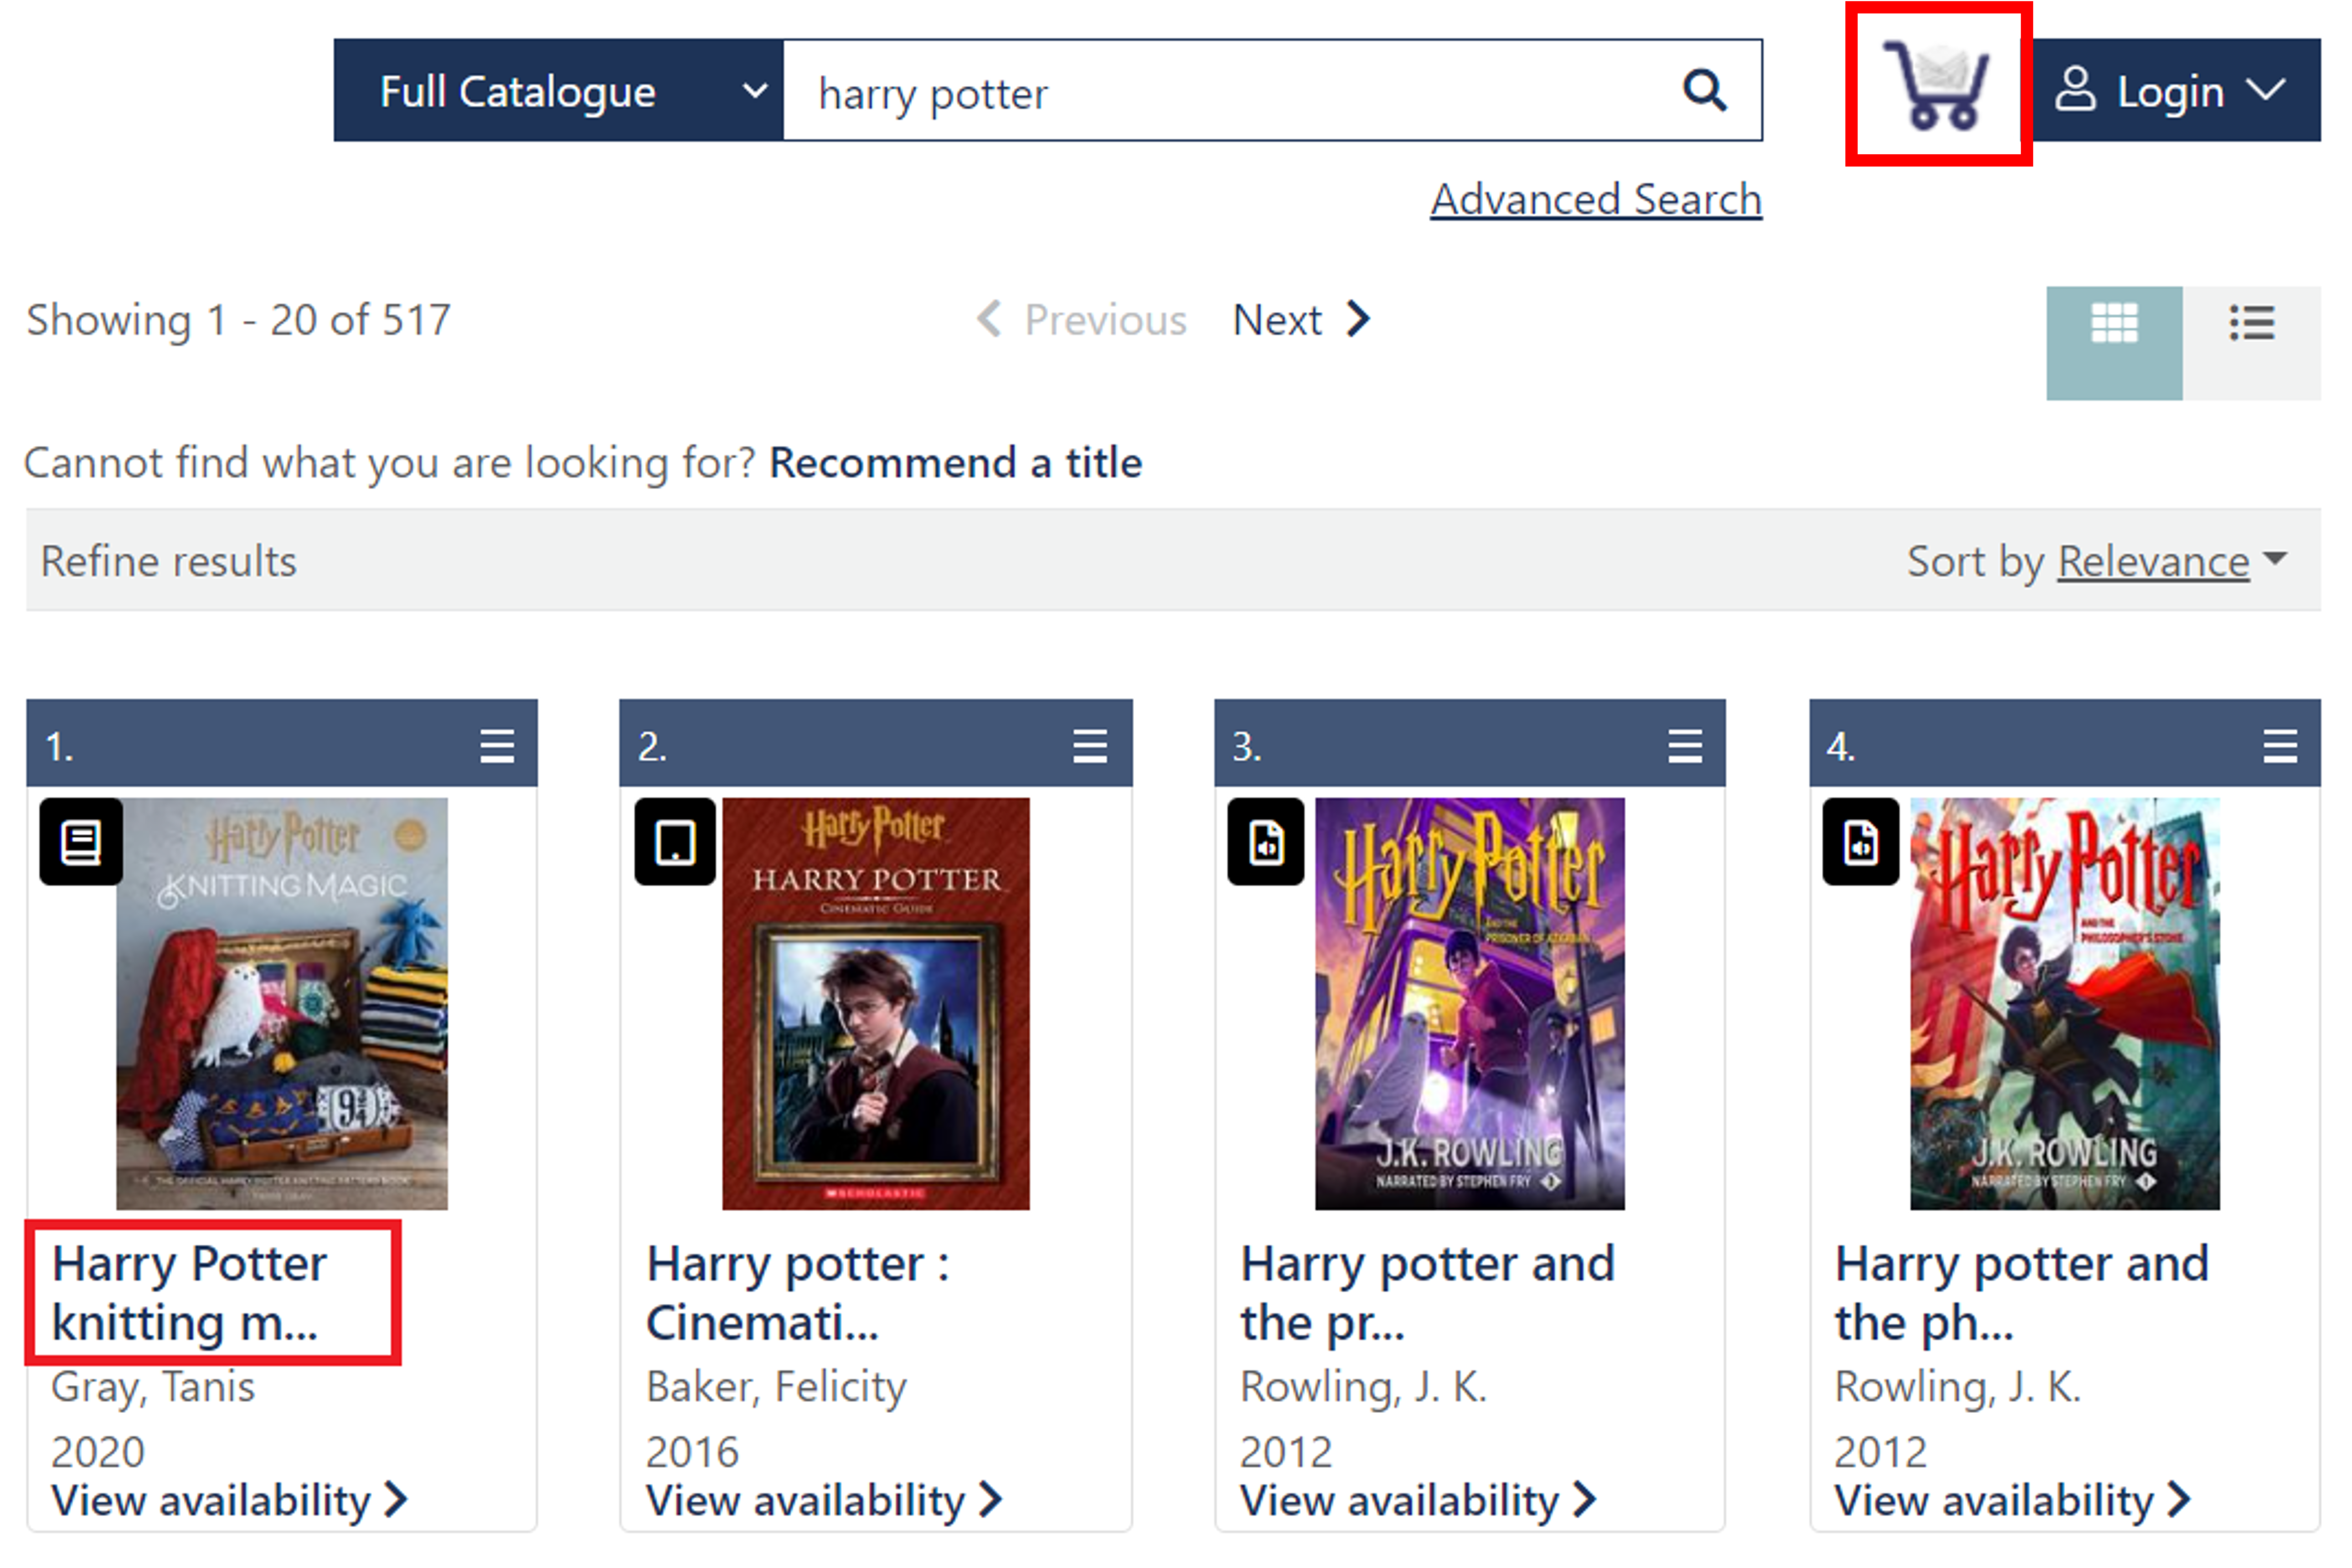Image resolution: width=2352 pixels, height=1568 pixels.
Task: Open hamburger menu on result 4
Action: pyautogui.click(x=2279, y=746)
